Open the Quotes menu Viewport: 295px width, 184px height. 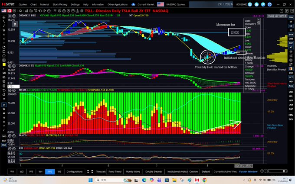(23, 4)
